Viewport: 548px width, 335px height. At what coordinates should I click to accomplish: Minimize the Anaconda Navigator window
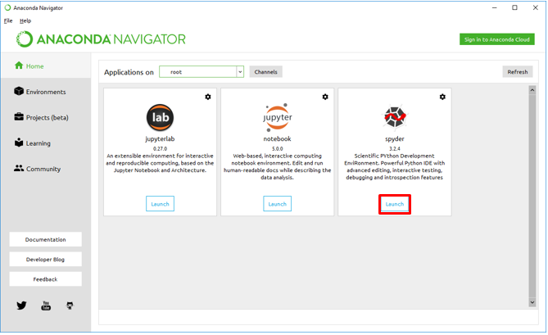pos(494,7)
